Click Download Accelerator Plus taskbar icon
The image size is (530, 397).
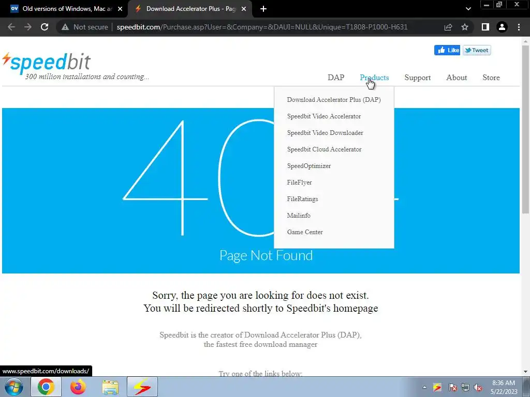pyautogui.click(x=142, y=387)
